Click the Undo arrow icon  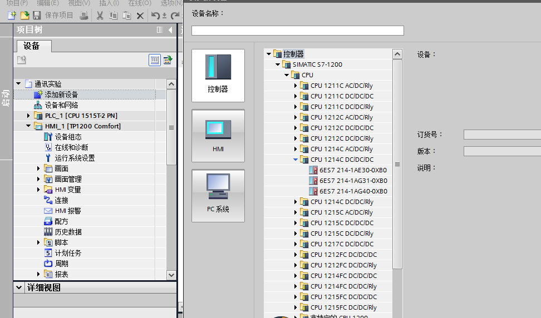pos(156,16)
